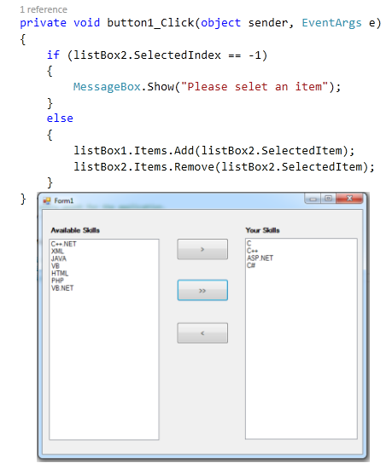Select C item in Your Skills
Screen dimensions: 392x463
coord(249,243)
